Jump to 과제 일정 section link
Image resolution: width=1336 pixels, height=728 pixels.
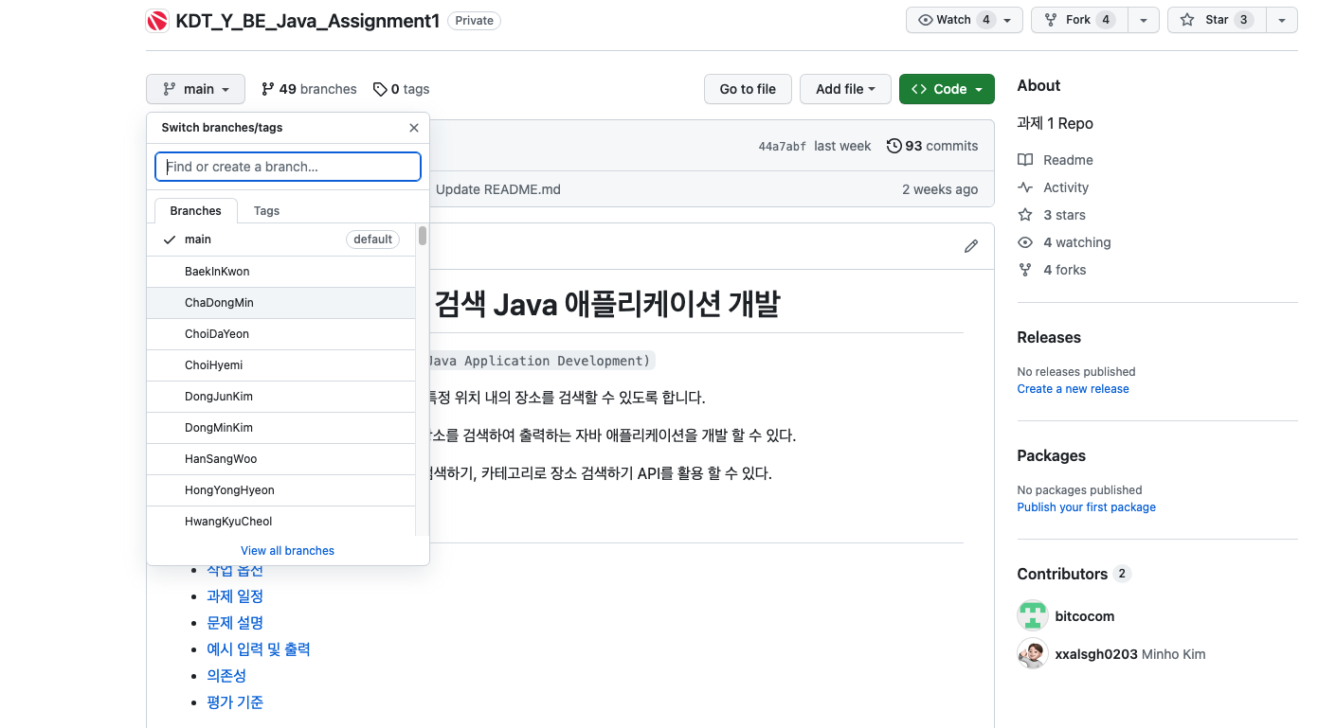click(235, 596)
